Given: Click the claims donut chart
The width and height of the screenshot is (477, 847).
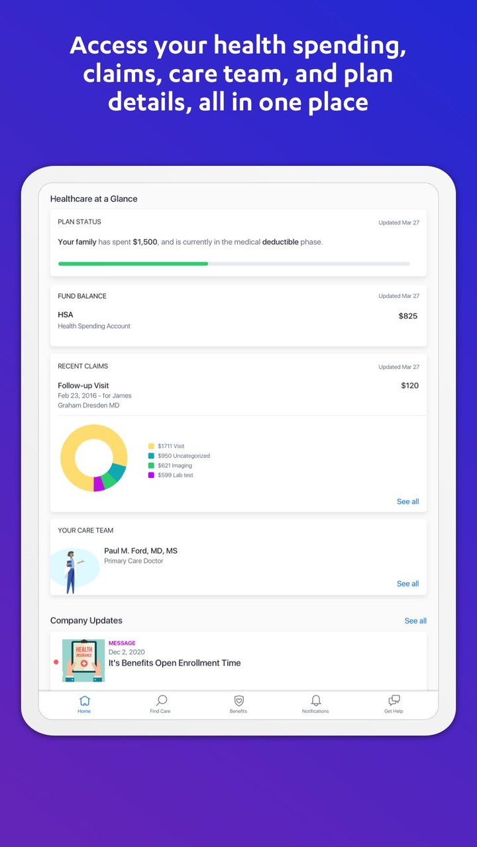Looking at the screenshot, I should point(93,459).
